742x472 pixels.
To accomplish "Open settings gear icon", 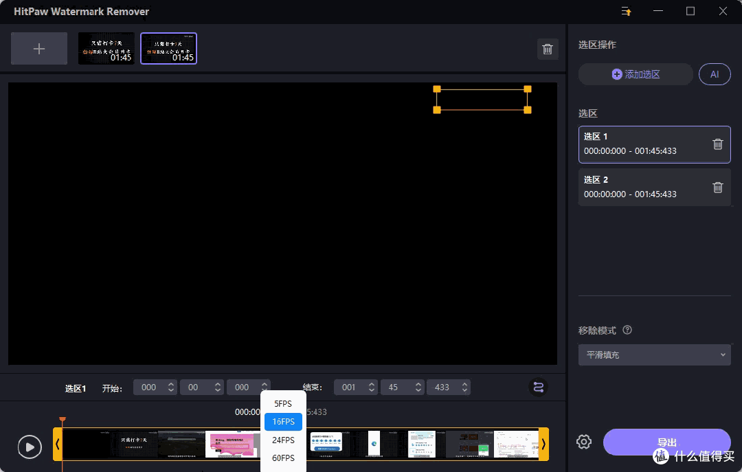I will 584,442.
